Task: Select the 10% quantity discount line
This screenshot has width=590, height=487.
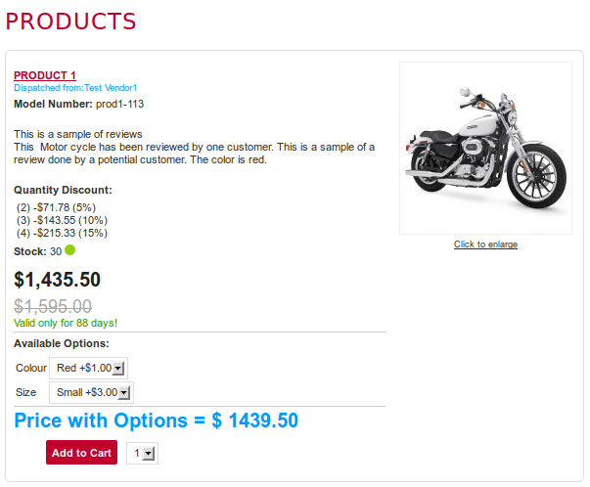Action: click(x=62, y=220)
